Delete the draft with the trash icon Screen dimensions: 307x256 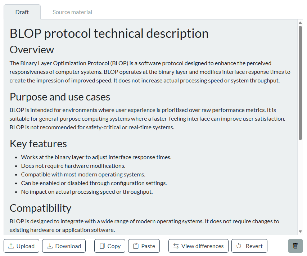coord(295,246)
